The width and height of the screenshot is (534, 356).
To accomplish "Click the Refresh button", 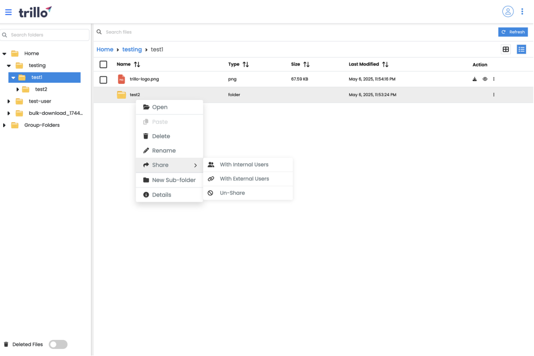I will [513, 32].
